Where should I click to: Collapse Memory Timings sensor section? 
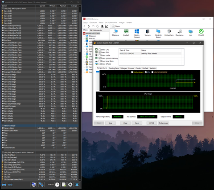3,126
